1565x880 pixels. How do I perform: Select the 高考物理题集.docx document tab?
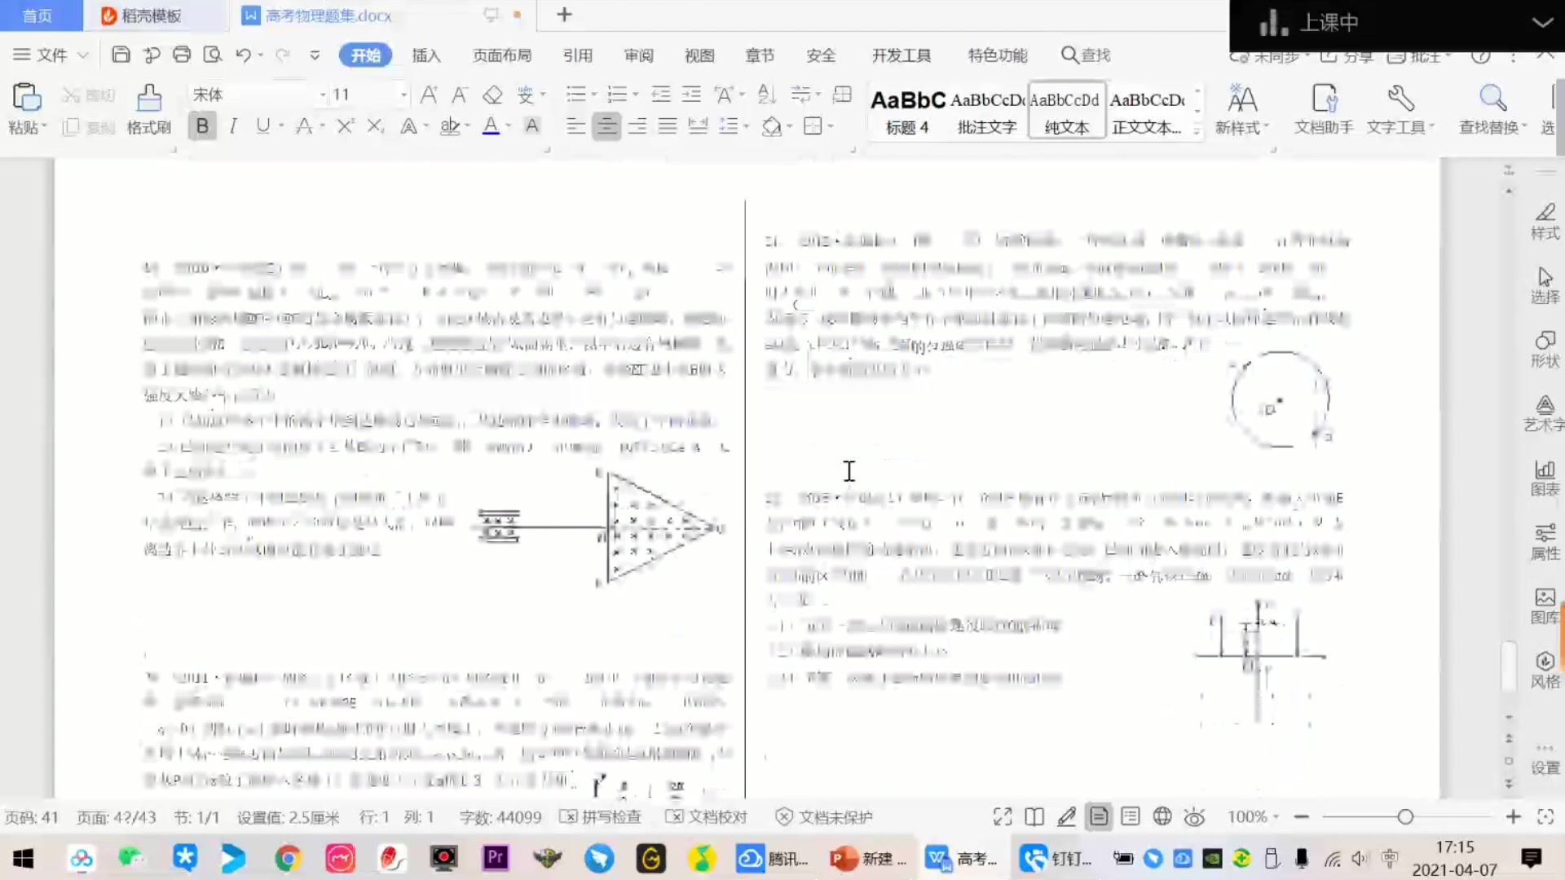[326, 15]
